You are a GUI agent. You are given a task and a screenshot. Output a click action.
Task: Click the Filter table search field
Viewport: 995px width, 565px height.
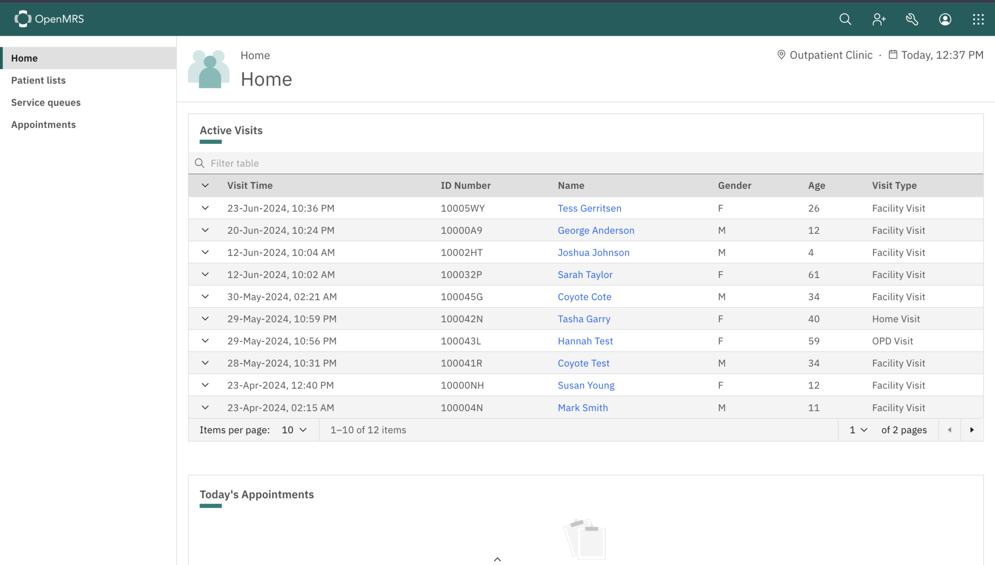583,163
